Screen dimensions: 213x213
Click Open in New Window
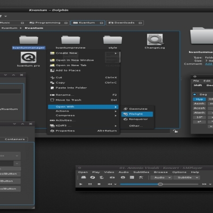[84, 60]
